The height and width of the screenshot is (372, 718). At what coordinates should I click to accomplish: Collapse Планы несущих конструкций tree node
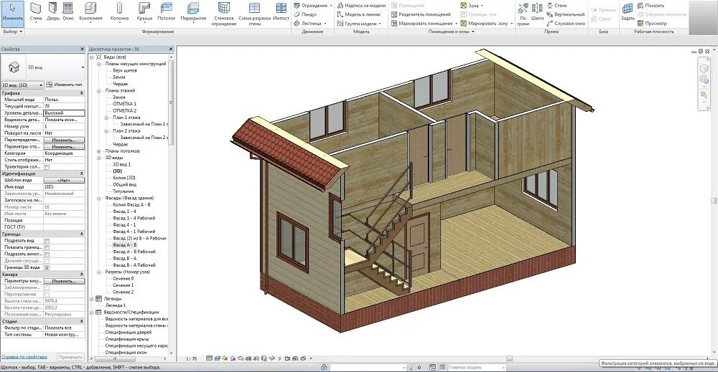pyautogui.click(x=99, y=64)
